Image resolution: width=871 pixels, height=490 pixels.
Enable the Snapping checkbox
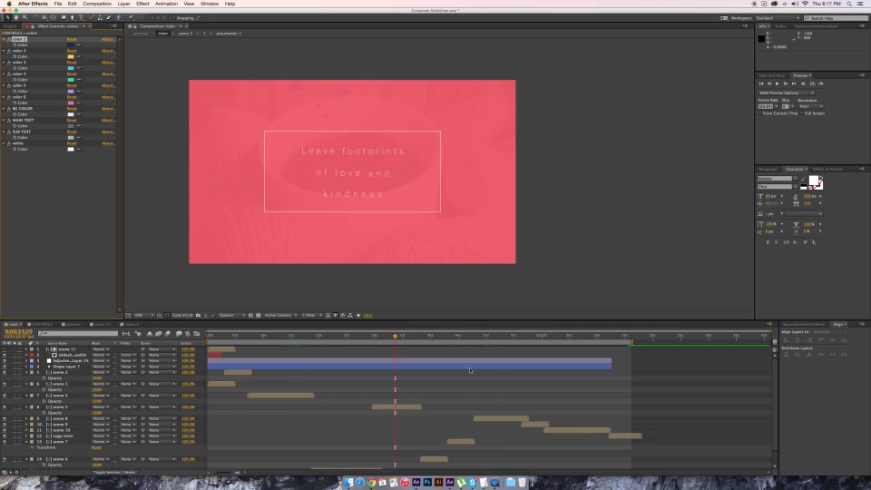click(172, 18)
